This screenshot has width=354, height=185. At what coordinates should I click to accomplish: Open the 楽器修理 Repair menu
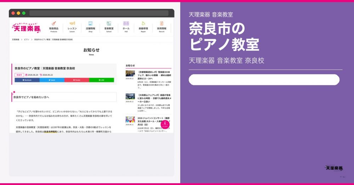pyautogui.click(x=143, y=27)
